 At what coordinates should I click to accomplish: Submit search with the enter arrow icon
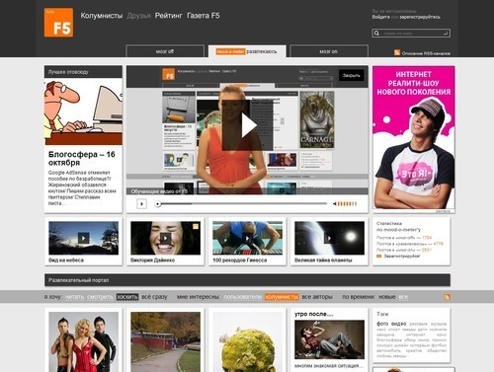pos(446,34)
